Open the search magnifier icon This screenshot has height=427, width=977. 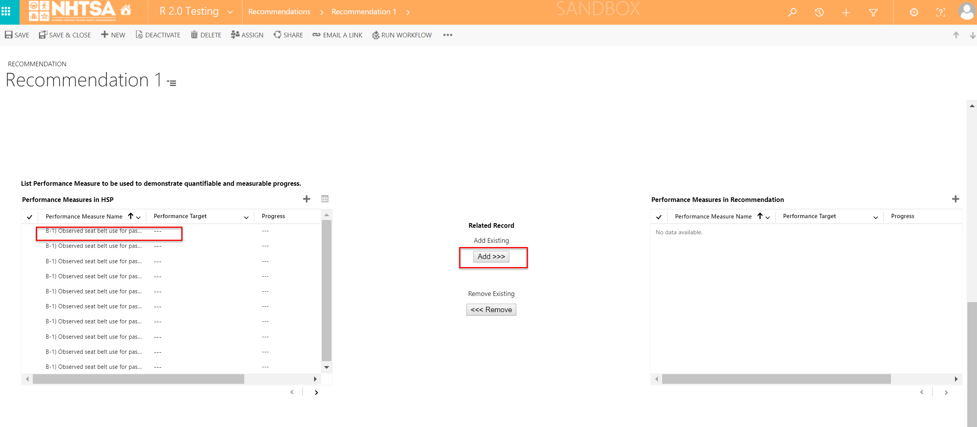click(792, 12)
